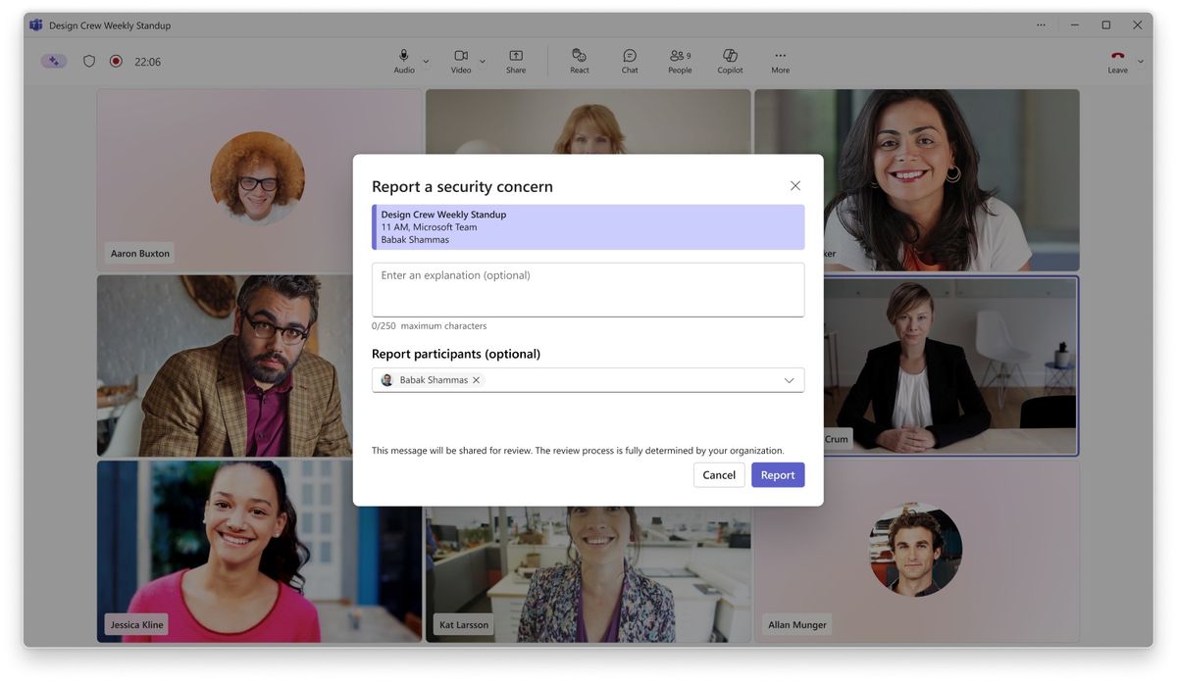1177x682 pixels.
Task: Expand Audio options chevron
Action: coord(426,62)
